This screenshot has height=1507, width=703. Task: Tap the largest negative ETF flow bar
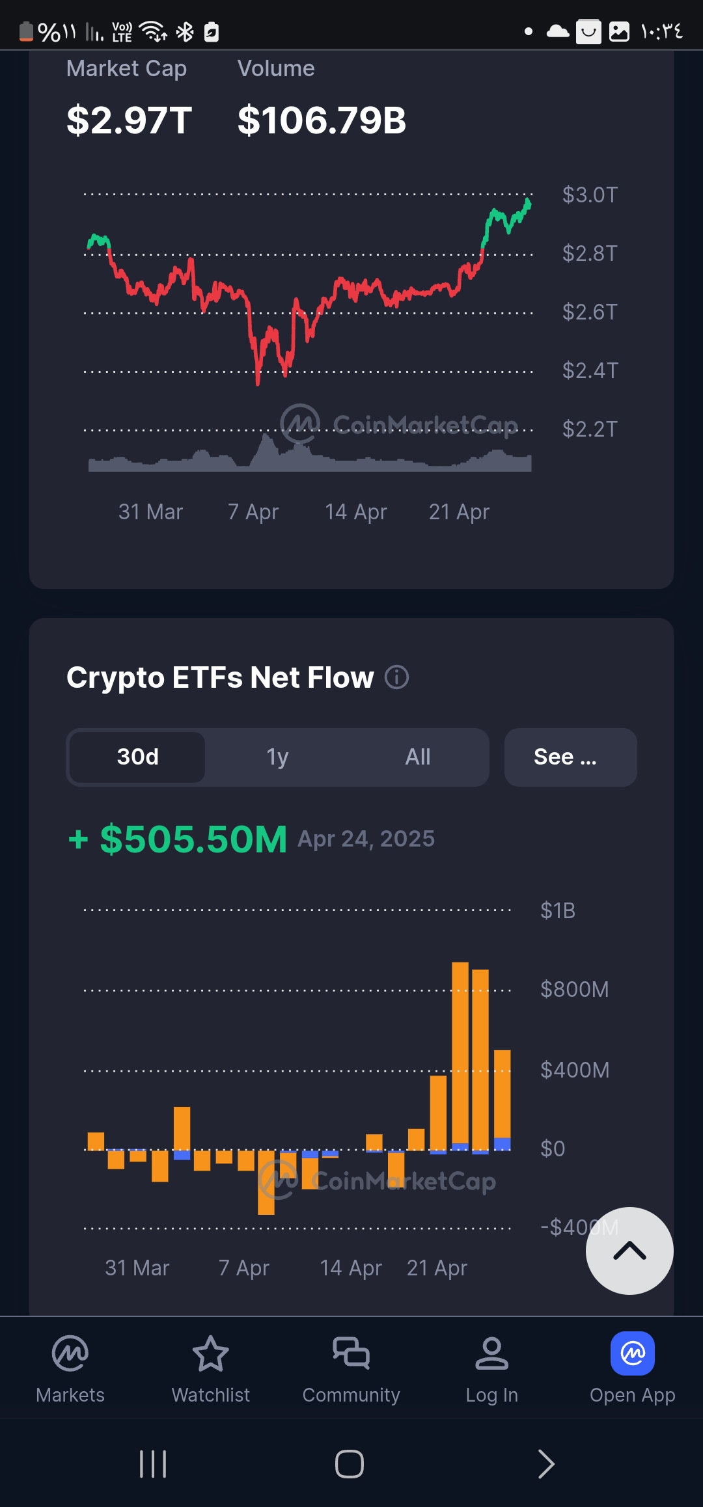266,1181
